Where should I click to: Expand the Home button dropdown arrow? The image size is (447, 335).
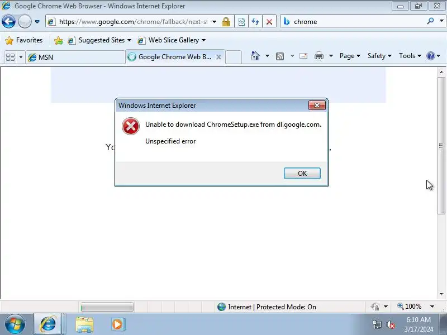[267, 56]
